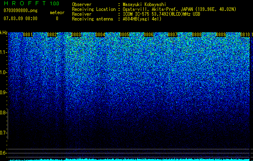Click the cyan signal level graph at bottom

pos(129,159)
